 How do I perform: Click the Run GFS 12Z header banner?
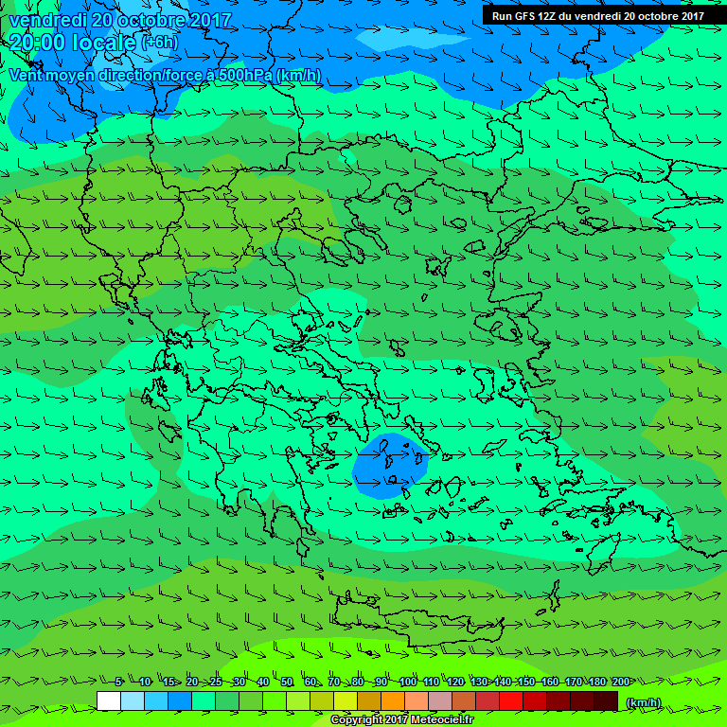pos(597,15)
